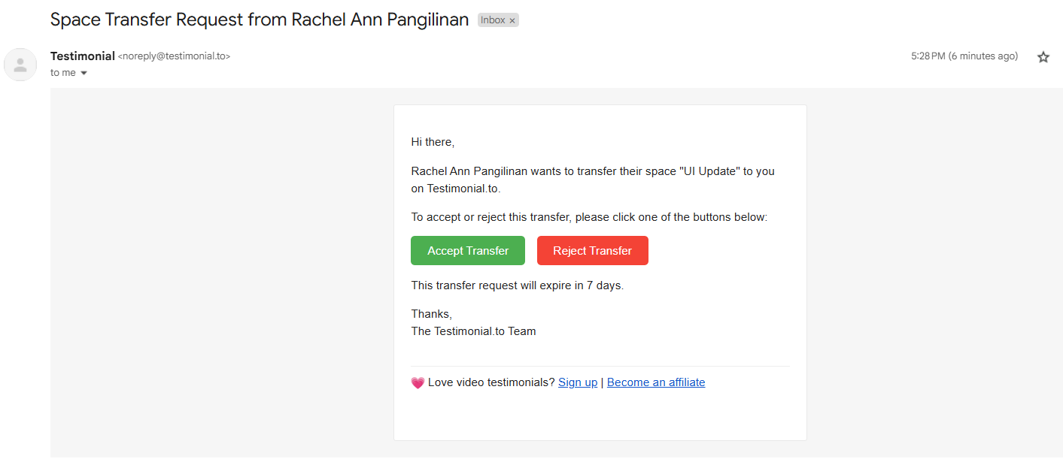This screenshot has height=459, width=1063.
Task: Click the red Reject Transfer button
Action: point(593,251)
